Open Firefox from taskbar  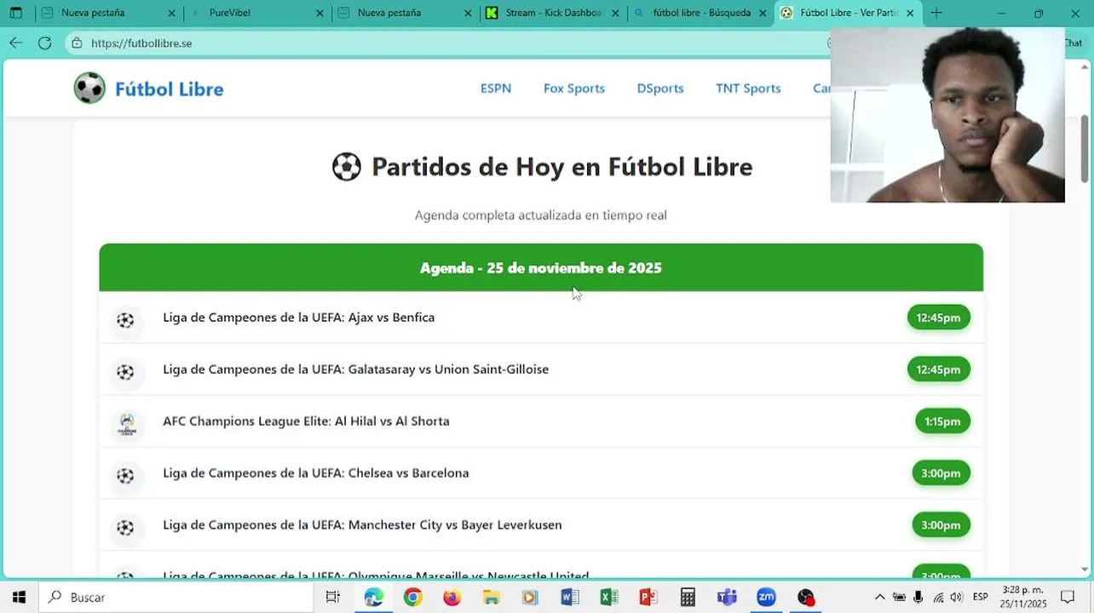pyautogui.click(x=452, y=597)
